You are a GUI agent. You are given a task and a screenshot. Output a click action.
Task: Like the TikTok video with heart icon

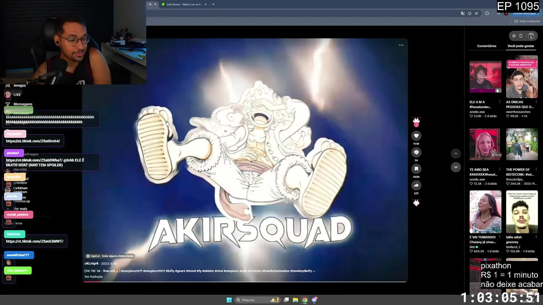coord(416,136)
